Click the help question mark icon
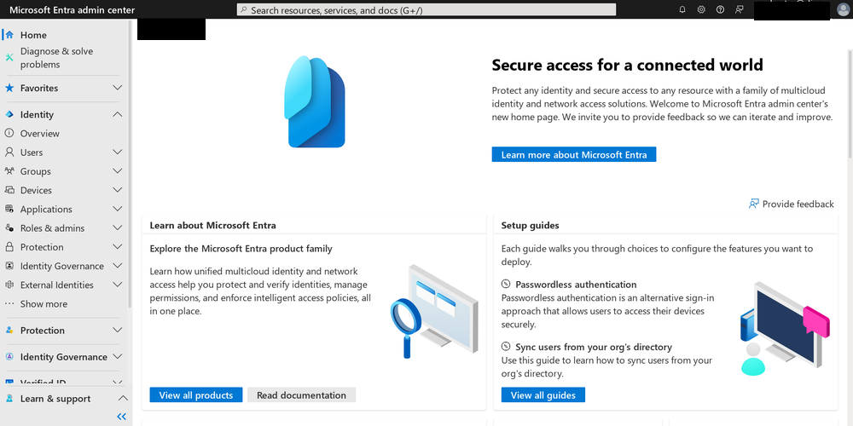This screenshot has height=426, width=853. pos(720,9)
